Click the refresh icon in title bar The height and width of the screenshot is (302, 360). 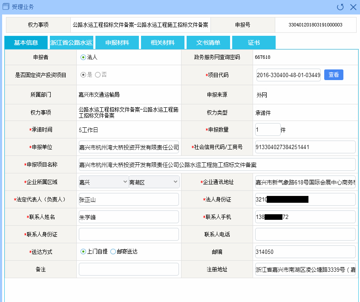(340, 7)
